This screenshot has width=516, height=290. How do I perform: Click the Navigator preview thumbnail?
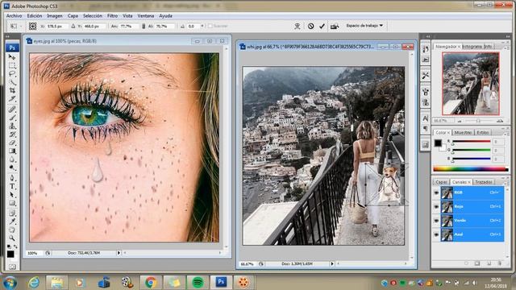tap(471, 84)
